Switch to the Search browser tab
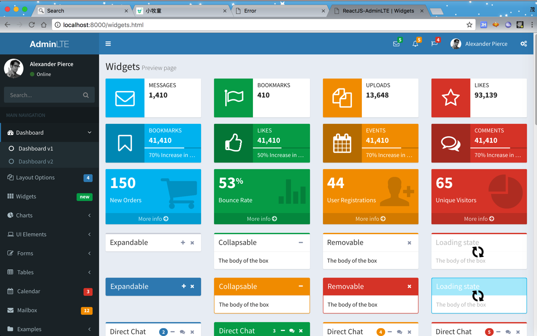The width and height of the screenshot is (537, 336). (82, 11)
